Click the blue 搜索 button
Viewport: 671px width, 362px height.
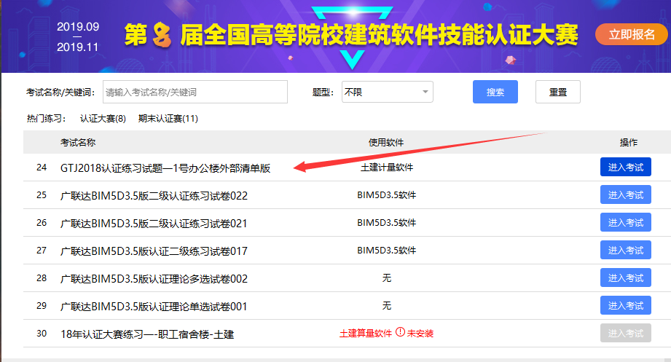(495, 92)
